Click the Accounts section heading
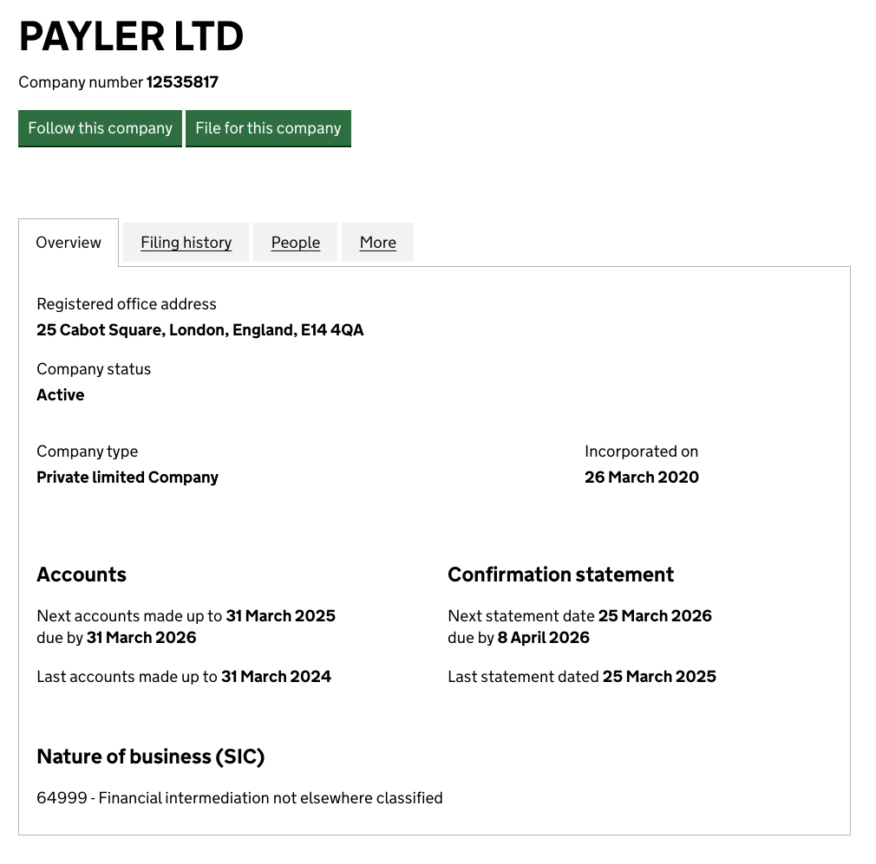 click(82, 575)
